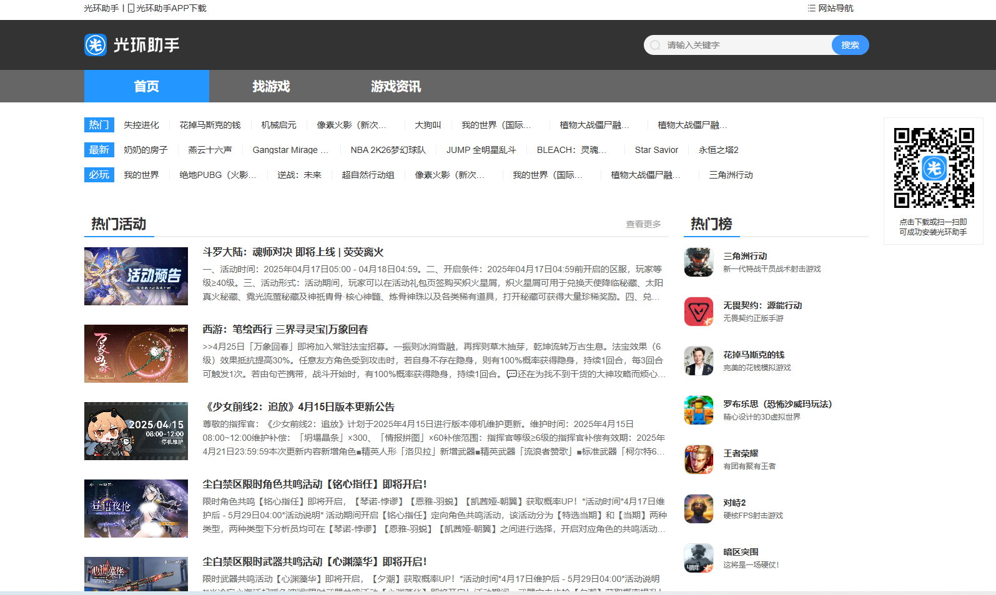This screenshot has width=996, height=595.
Task: Open the 少女前线2 4月15日版本更新公告 article title
Action: click(298, 407)
